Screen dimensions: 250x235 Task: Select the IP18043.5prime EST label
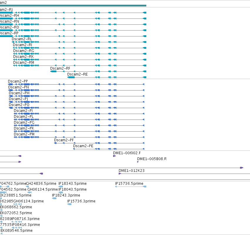72,190
